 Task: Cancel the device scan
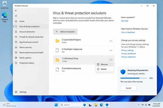(128, 88)
